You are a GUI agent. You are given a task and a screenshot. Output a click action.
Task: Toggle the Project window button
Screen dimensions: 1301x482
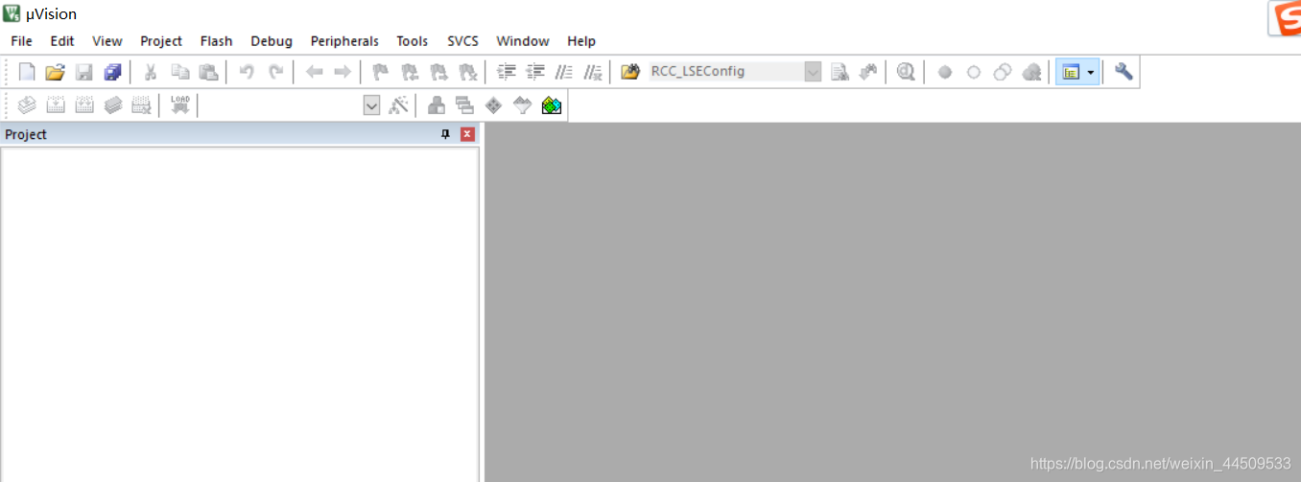pyautogui.click(x=1071, y=72)
